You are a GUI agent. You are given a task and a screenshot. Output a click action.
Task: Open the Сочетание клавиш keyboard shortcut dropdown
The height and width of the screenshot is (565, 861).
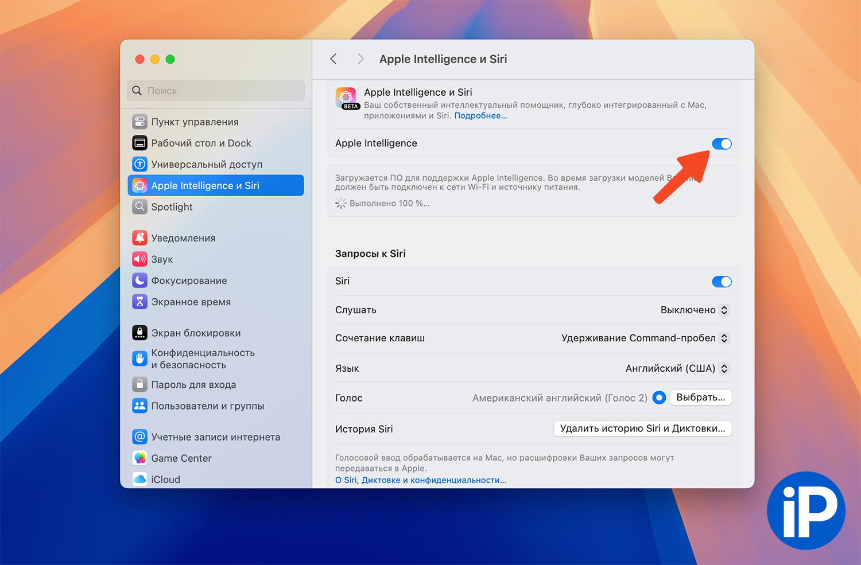click(645, 338)
